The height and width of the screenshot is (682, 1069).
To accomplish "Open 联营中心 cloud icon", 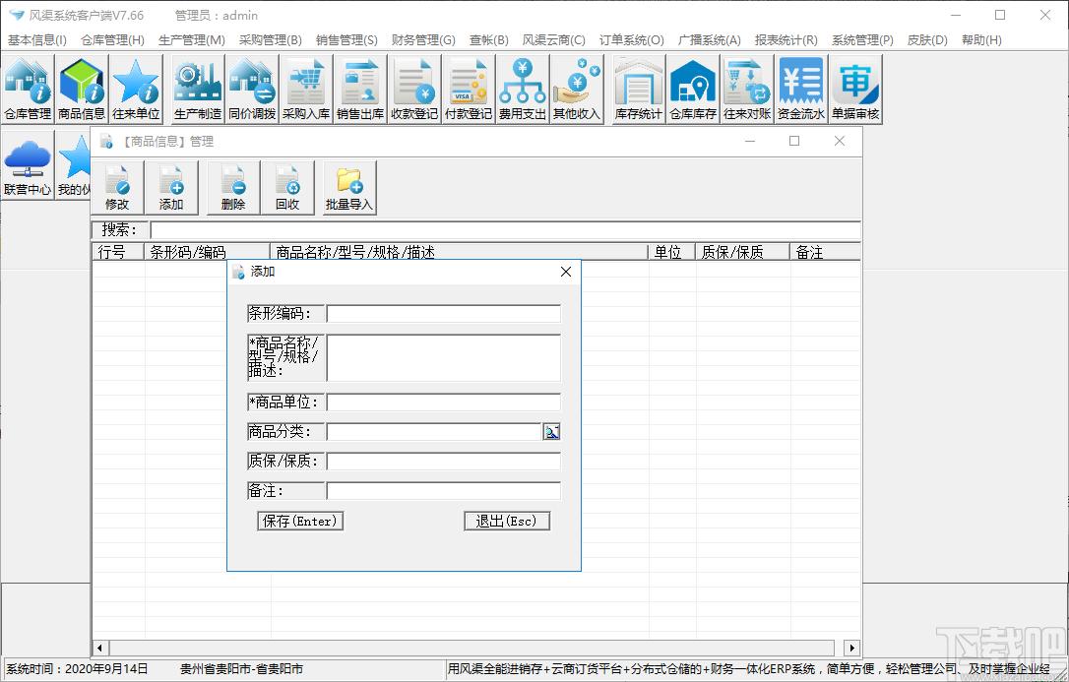I will coord(28,165).
